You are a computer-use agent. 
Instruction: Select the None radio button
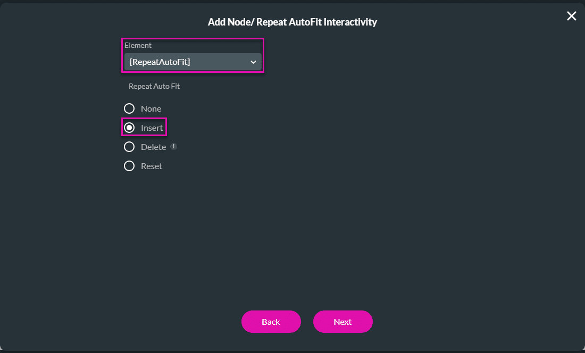129,108
